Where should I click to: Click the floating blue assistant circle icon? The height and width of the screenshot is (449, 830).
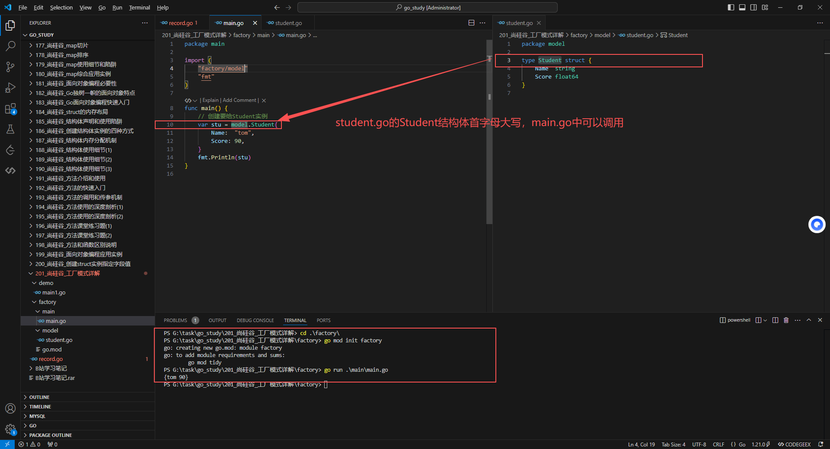[817, 224]
